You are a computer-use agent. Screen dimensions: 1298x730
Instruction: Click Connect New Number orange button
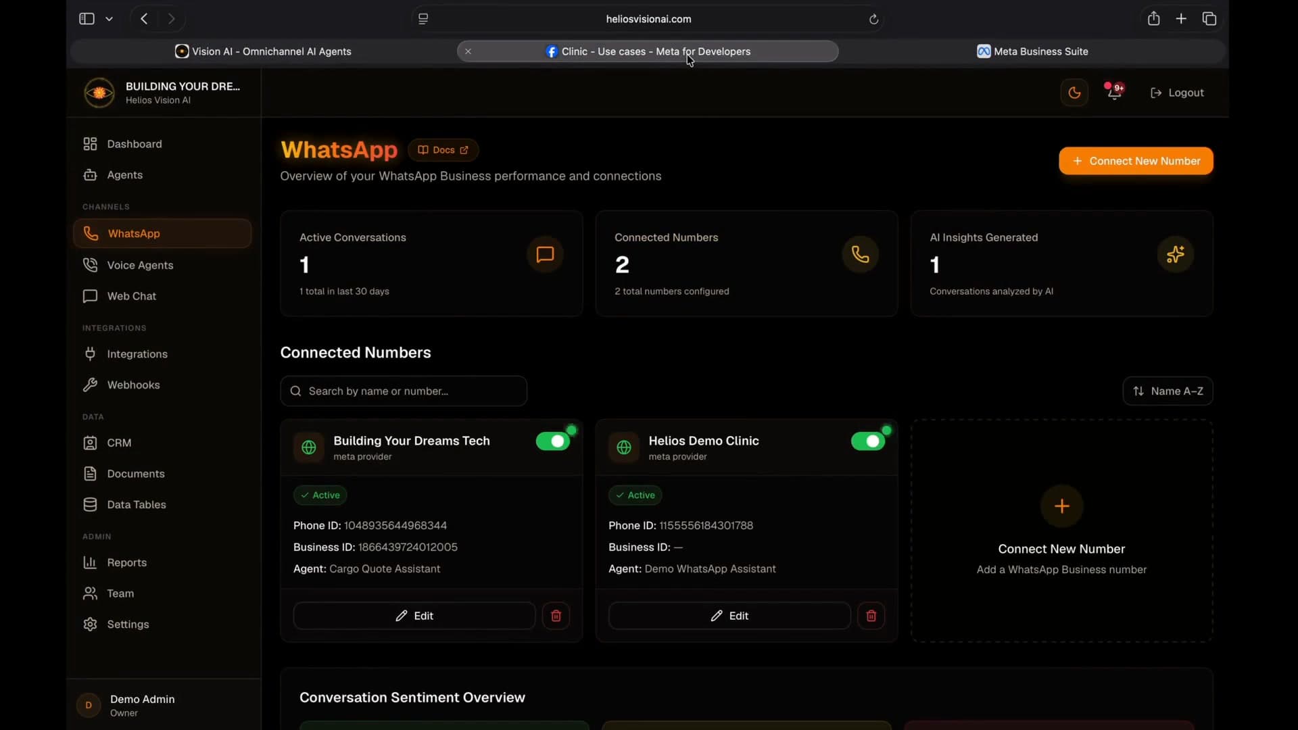tap(1136, 161)
